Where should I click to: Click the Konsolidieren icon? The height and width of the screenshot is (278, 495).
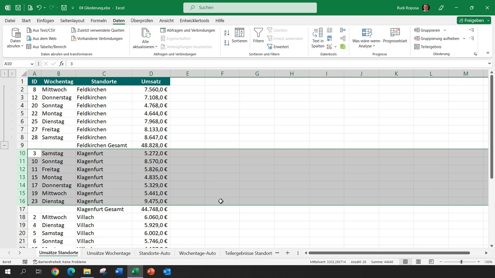tap(343, 30)
